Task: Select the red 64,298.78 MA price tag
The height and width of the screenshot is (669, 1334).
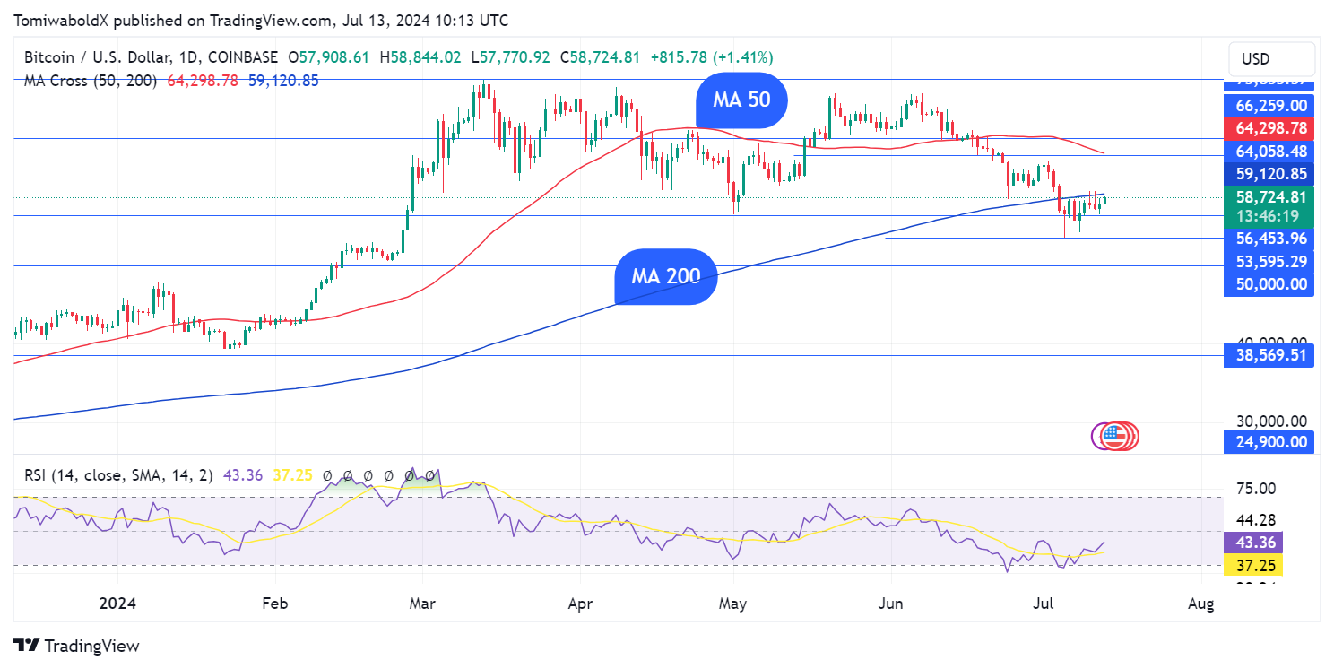Action: tap(1268, 128)
